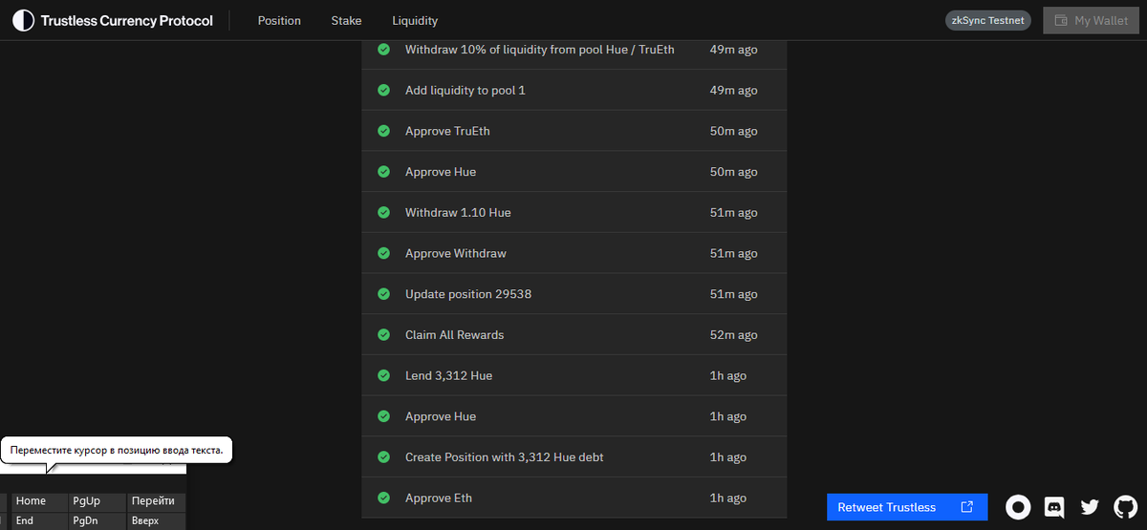Click the PgDn key on on-screen keyboard
This screenshot has width=1147, height=530.
pos(97,521)
